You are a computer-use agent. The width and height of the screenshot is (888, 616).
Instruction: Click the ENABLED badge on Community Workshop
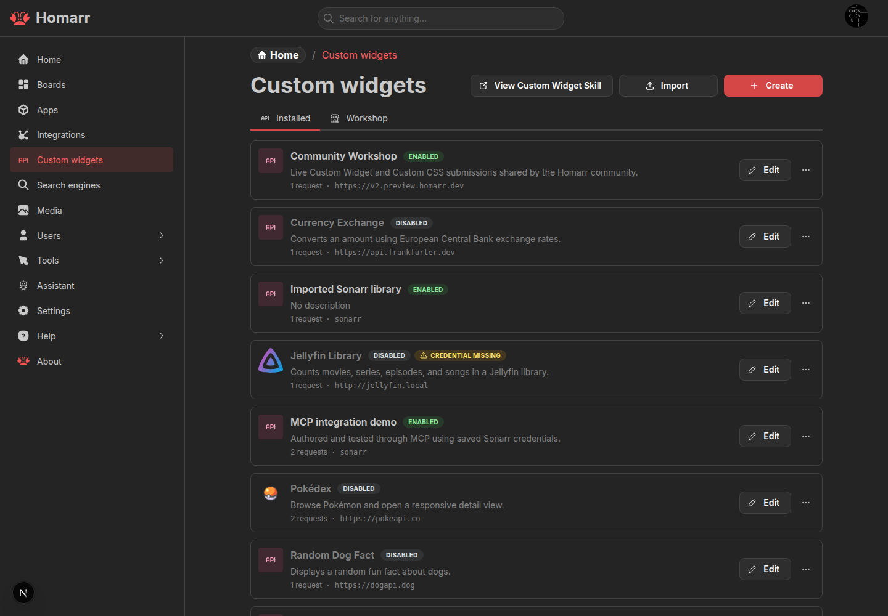[x=424, y=156]
